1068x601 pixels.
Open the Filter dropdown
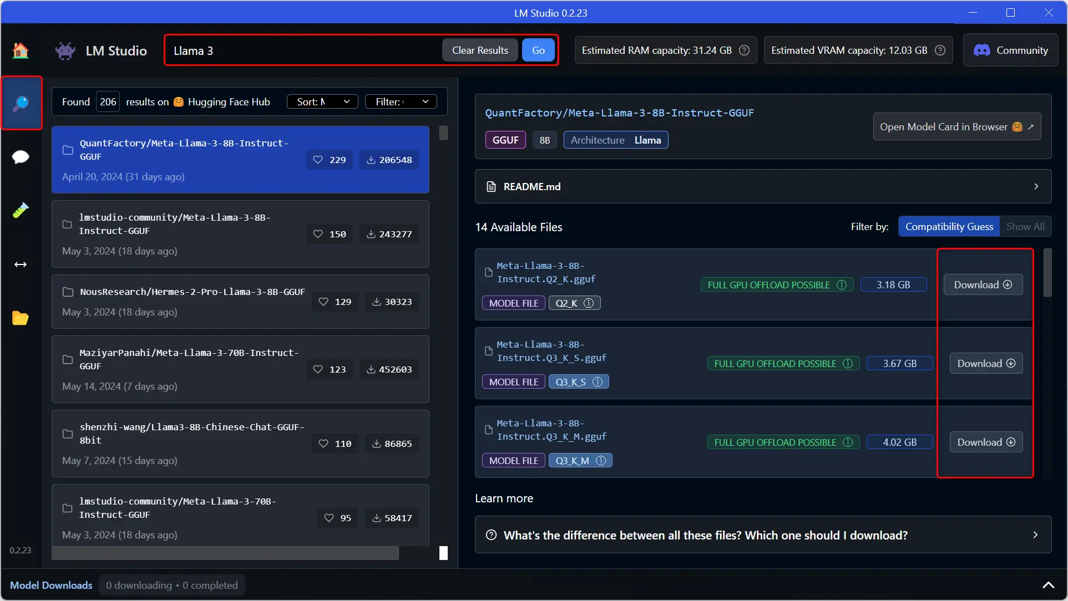coord(401,101)
